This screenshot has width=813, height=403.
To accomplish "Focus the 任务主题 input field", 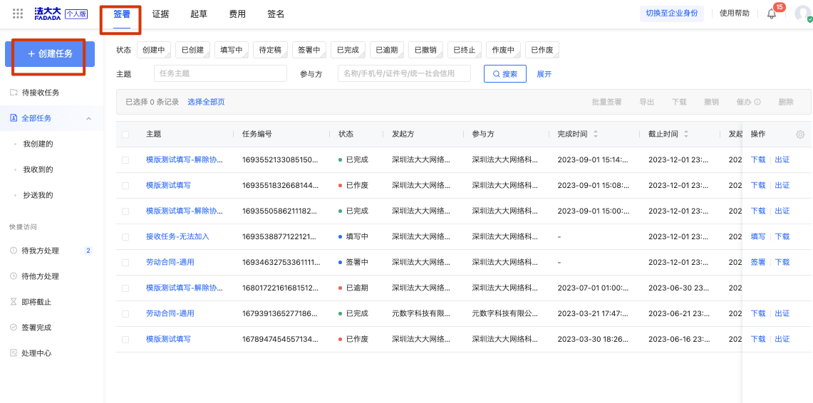I will coord(220,73).
